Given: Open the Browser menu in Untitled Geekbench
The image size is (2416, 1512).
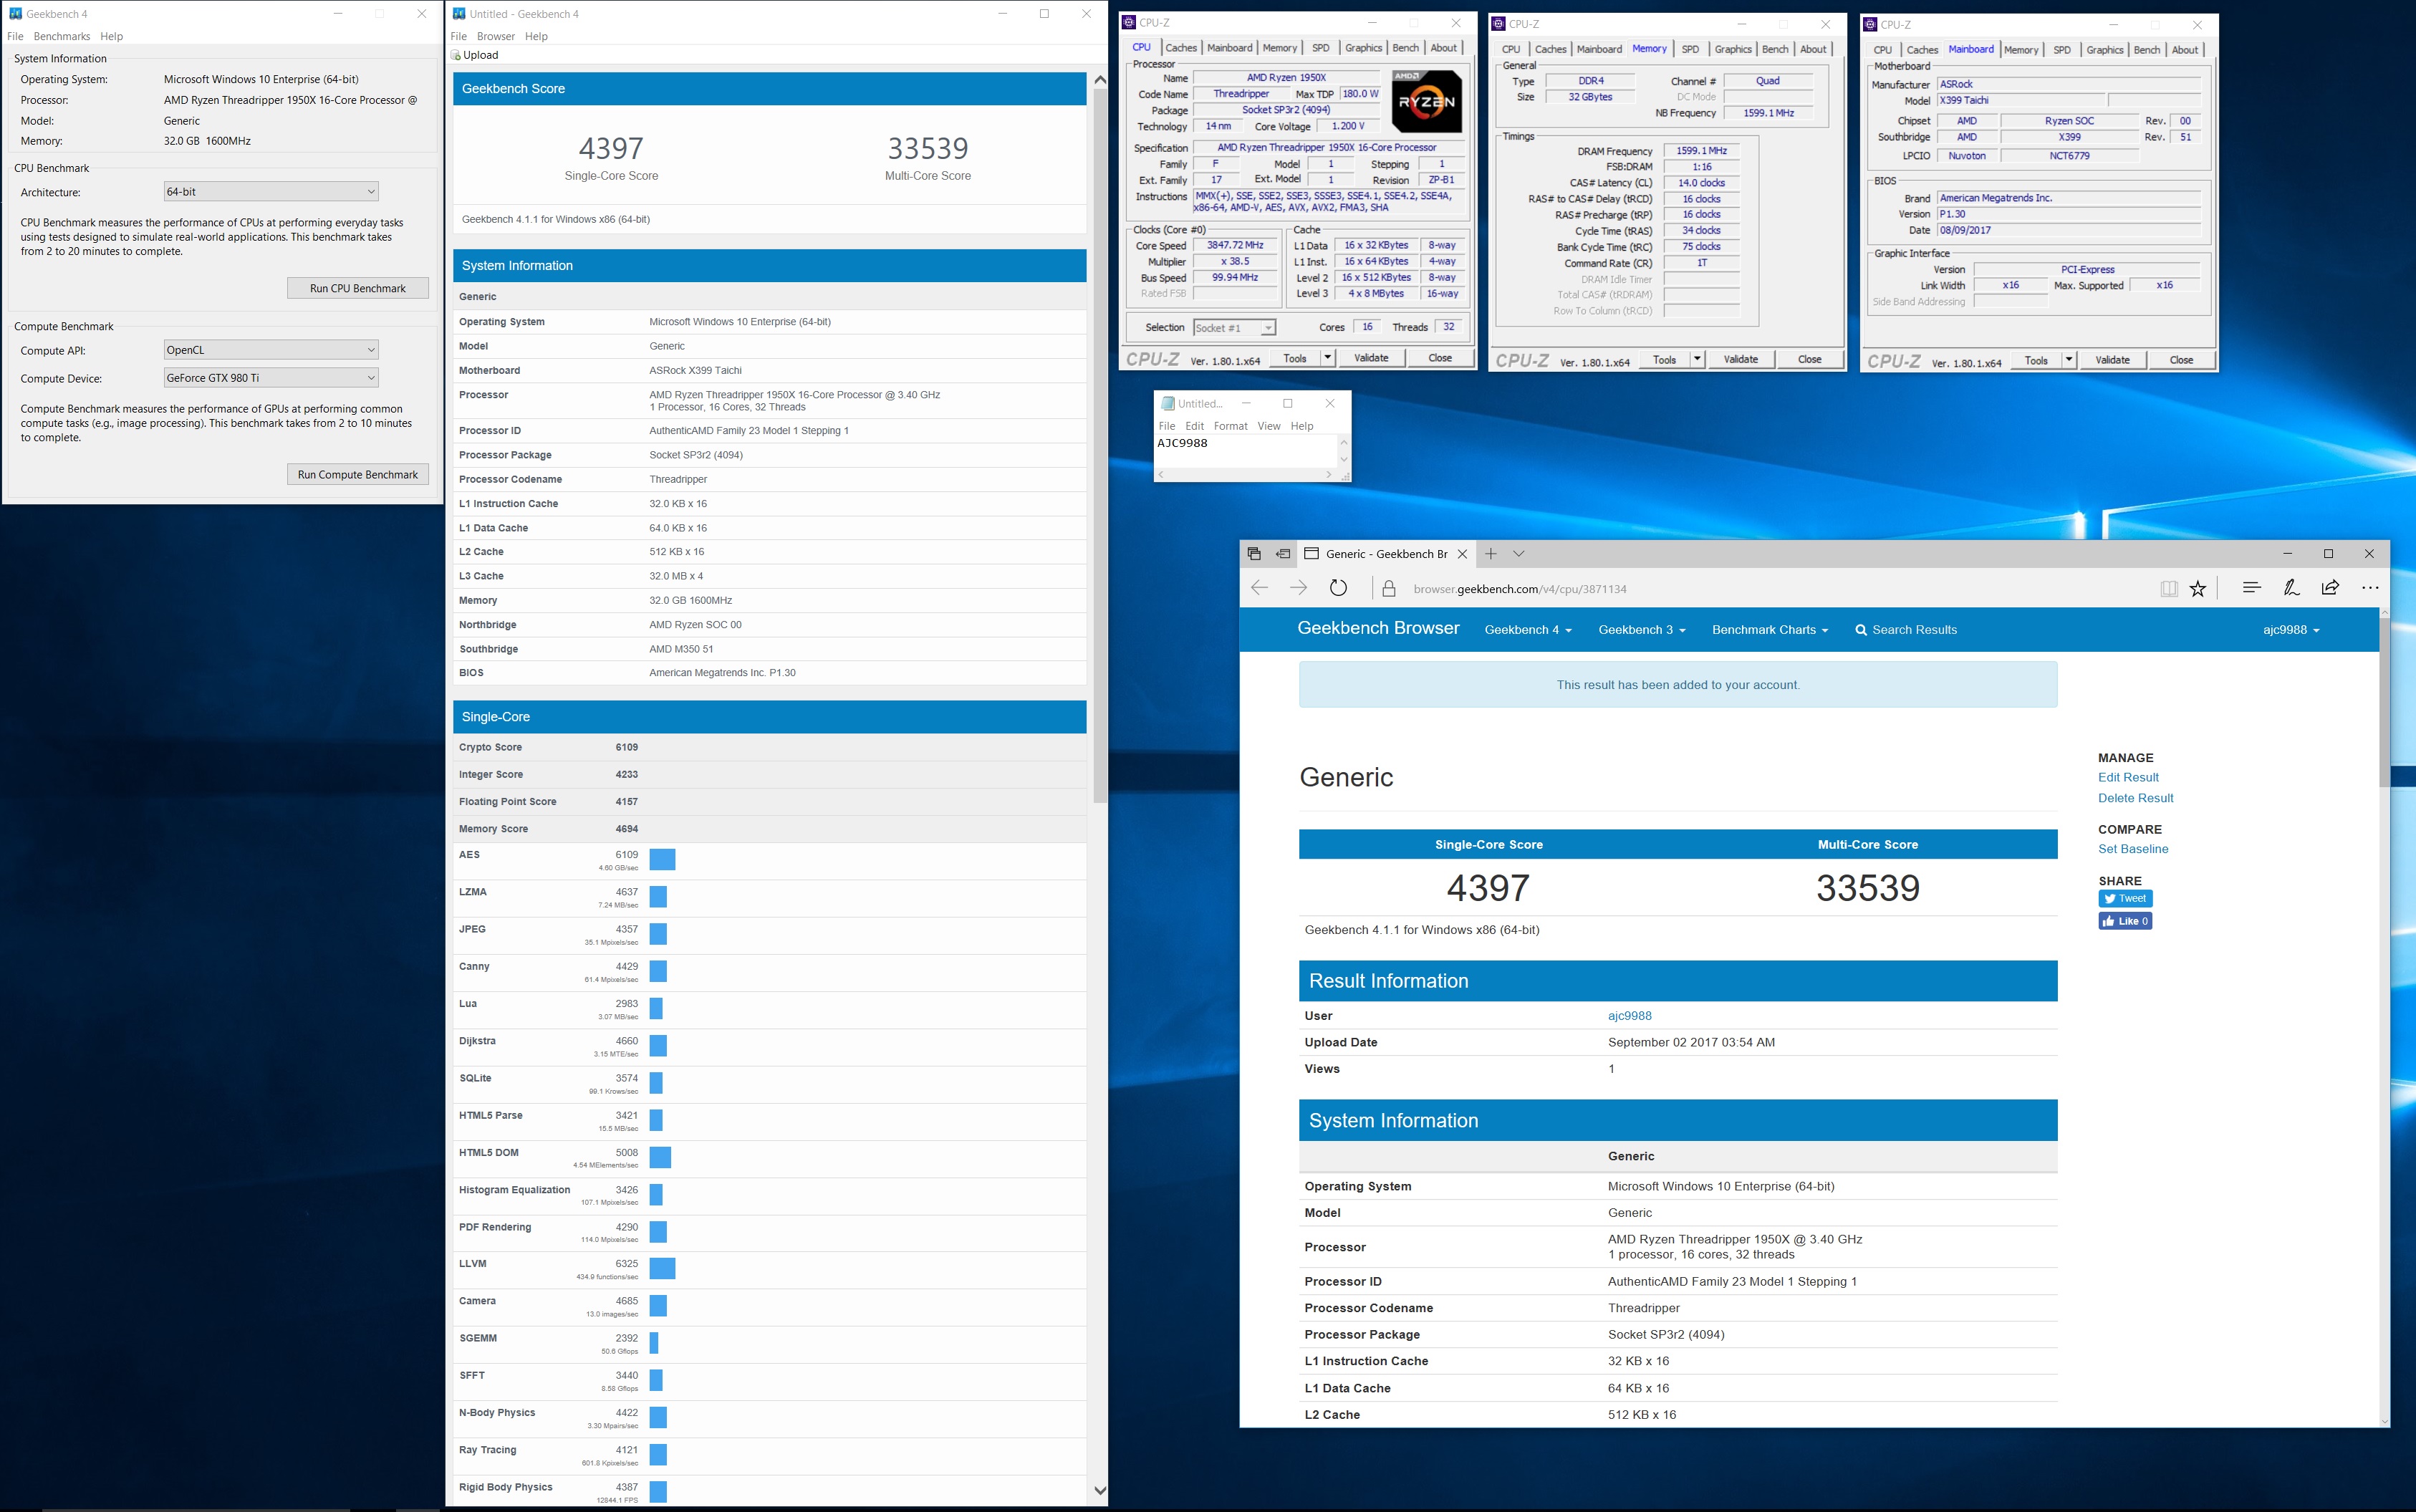Looking at the screenshot, I should pos(496,36).
